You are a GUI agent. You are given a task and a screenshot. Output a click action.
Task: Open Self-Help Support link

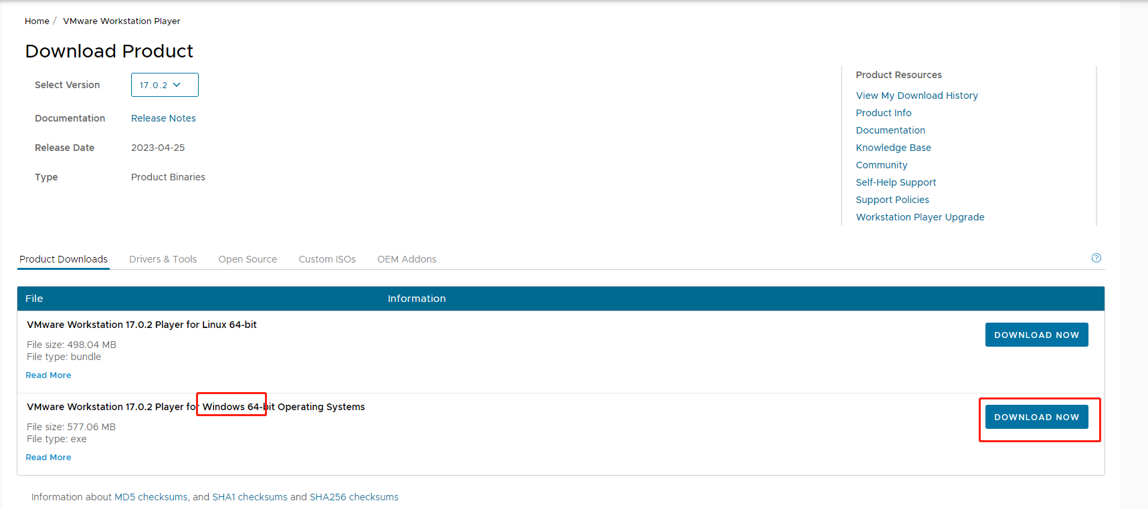point(896,182)
